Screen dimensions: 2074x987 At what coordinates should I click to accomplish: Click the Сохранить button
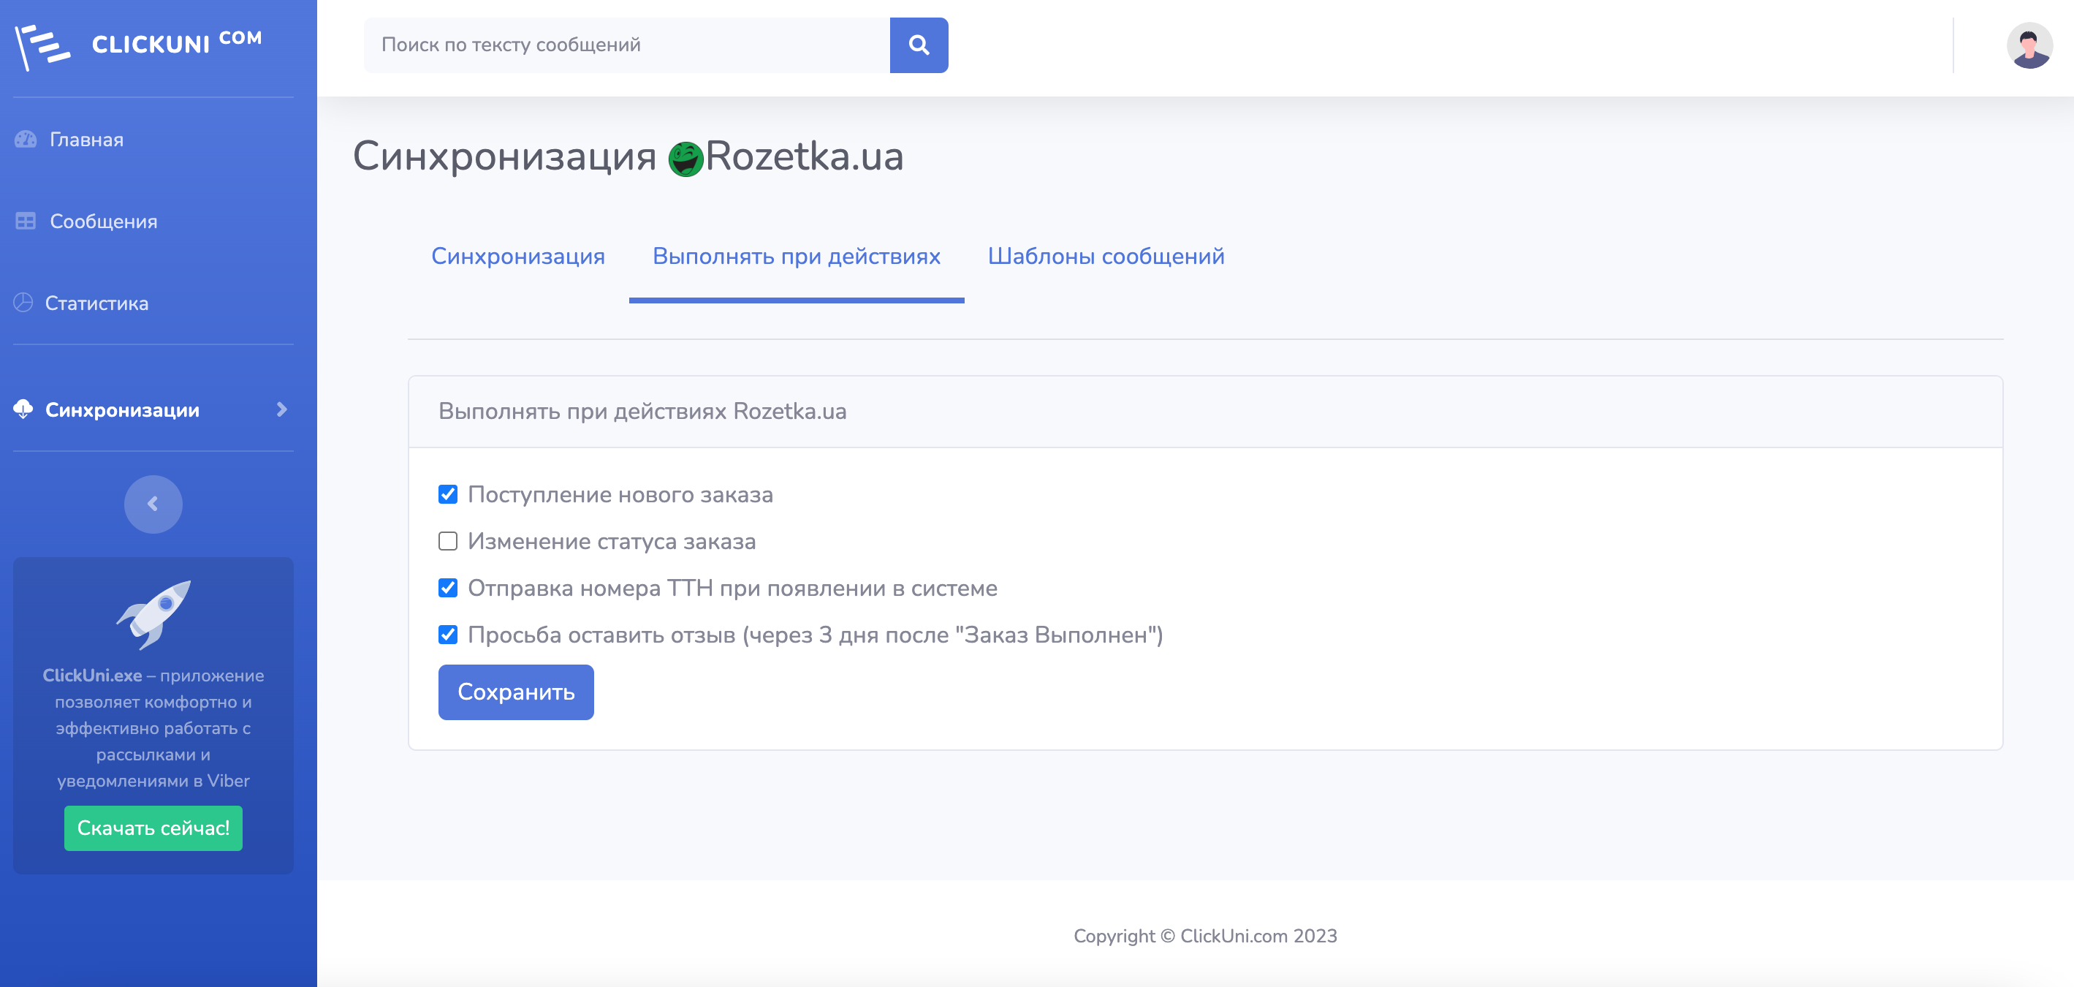pos(515,692)
